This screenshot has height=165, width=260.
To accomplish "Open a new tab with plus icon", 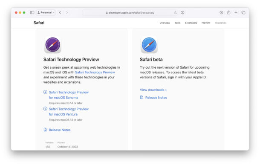I will point(236,12).
